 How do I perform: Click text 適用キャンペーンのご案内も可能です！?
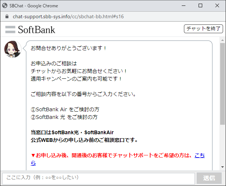coord(76,79)
